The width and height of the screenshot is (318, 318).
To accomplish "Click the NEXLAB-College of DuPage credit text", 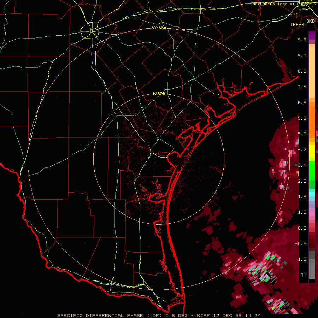I will pos(284,4).
